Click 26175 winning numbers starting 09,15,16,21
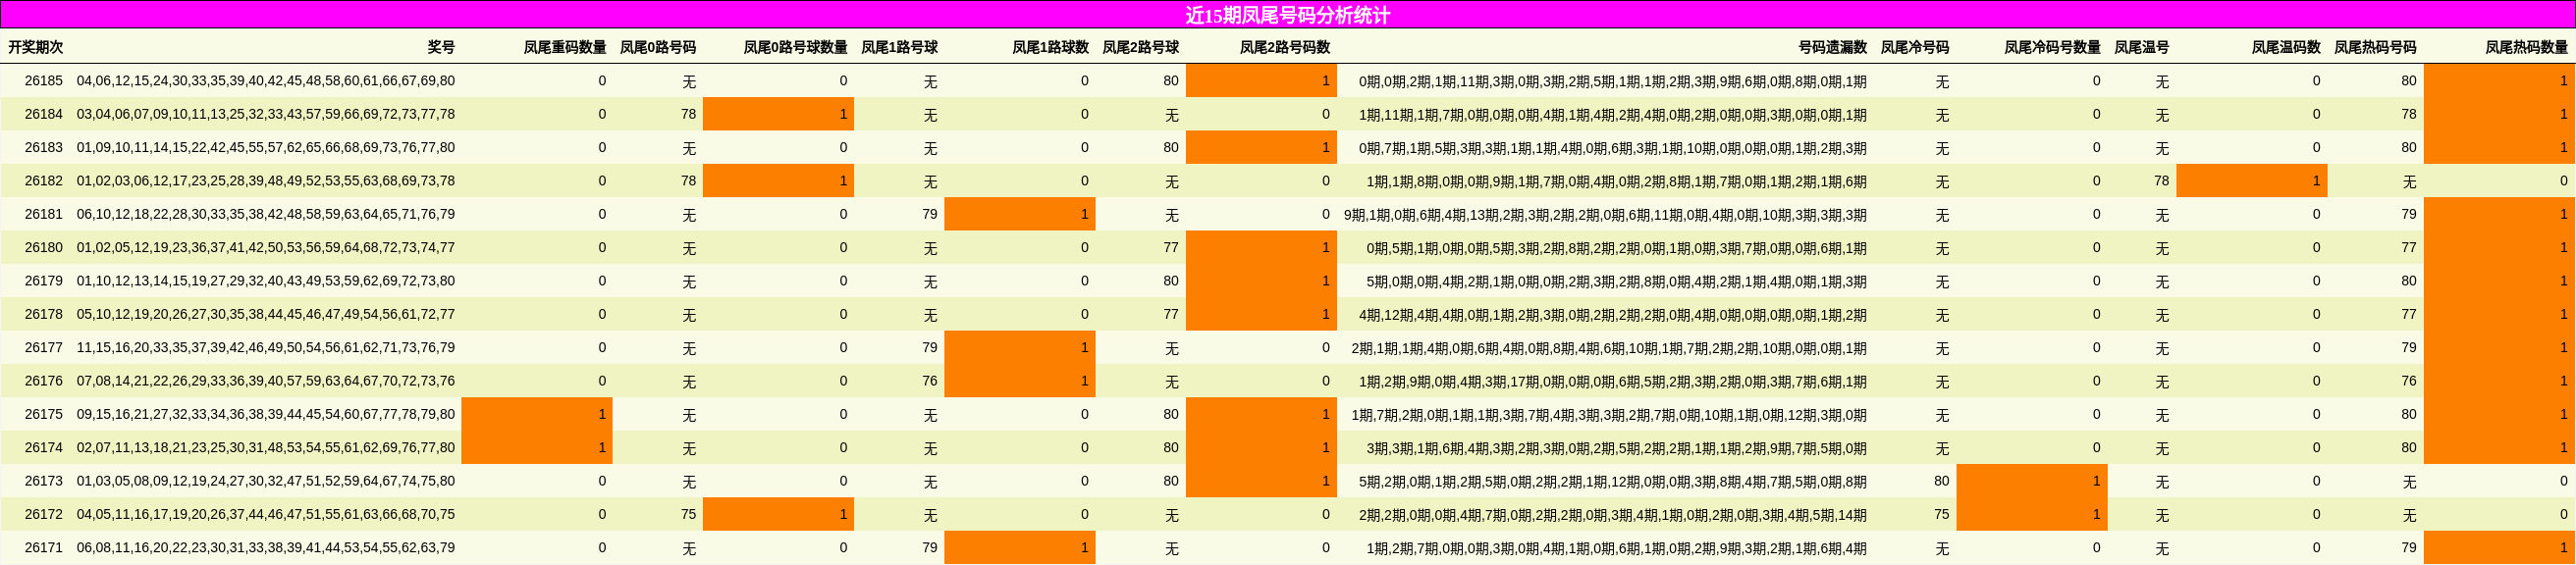 click(266, 414)
